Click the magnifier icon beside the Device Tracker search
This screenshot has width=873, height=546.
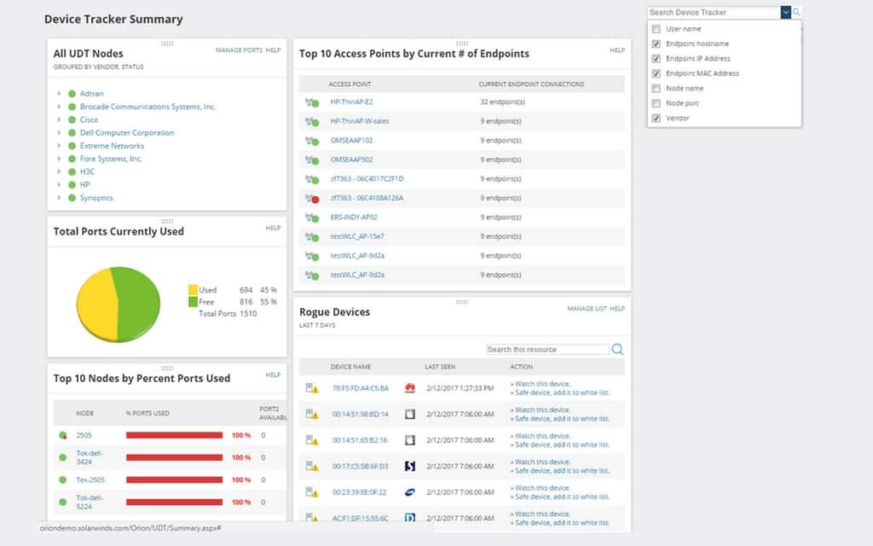(795, 12)
